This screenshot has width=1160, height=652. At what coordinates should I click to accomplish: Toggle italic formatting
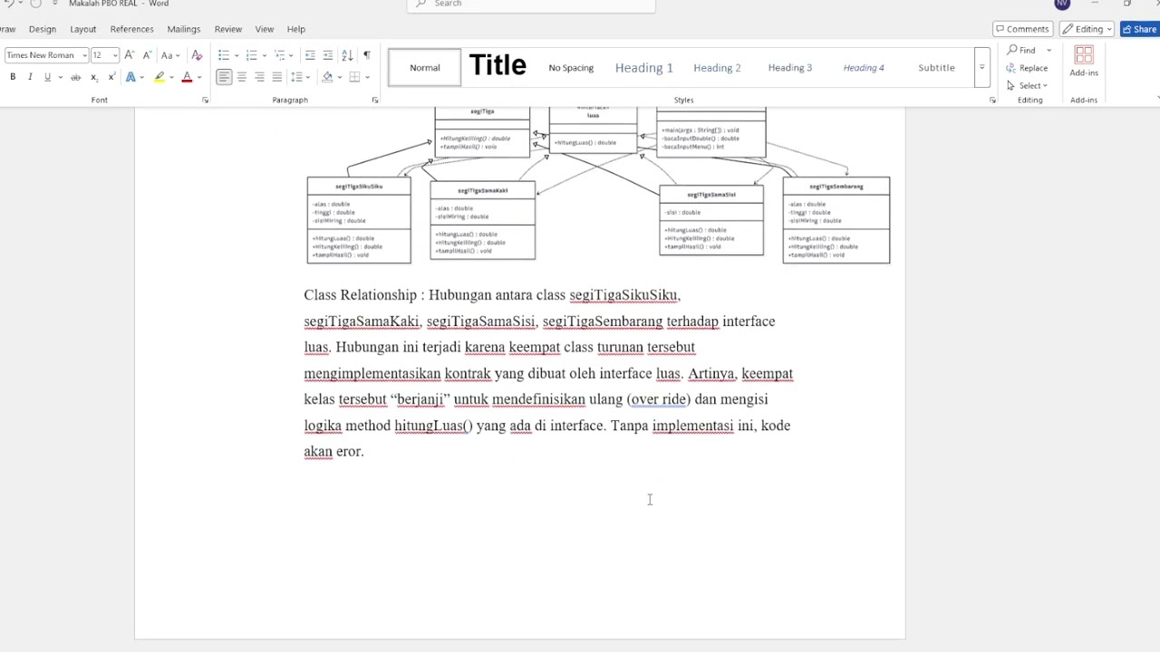pos(30,77)
